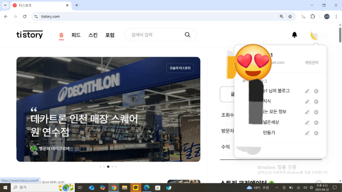Open settings gear for '넓은세상' blog

(316, 123)
